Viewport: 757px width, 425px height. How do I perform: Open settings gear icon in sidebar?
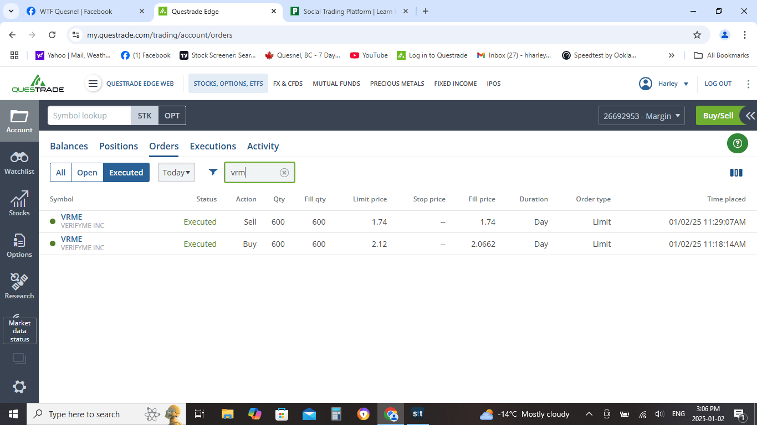pos(19,387)
